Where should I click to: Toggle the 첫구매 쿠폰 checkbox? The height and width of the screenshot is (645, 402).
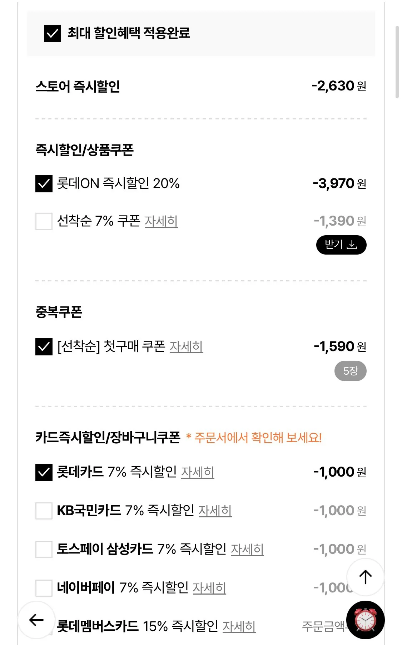pyautogui.click(x=44, y=347)
